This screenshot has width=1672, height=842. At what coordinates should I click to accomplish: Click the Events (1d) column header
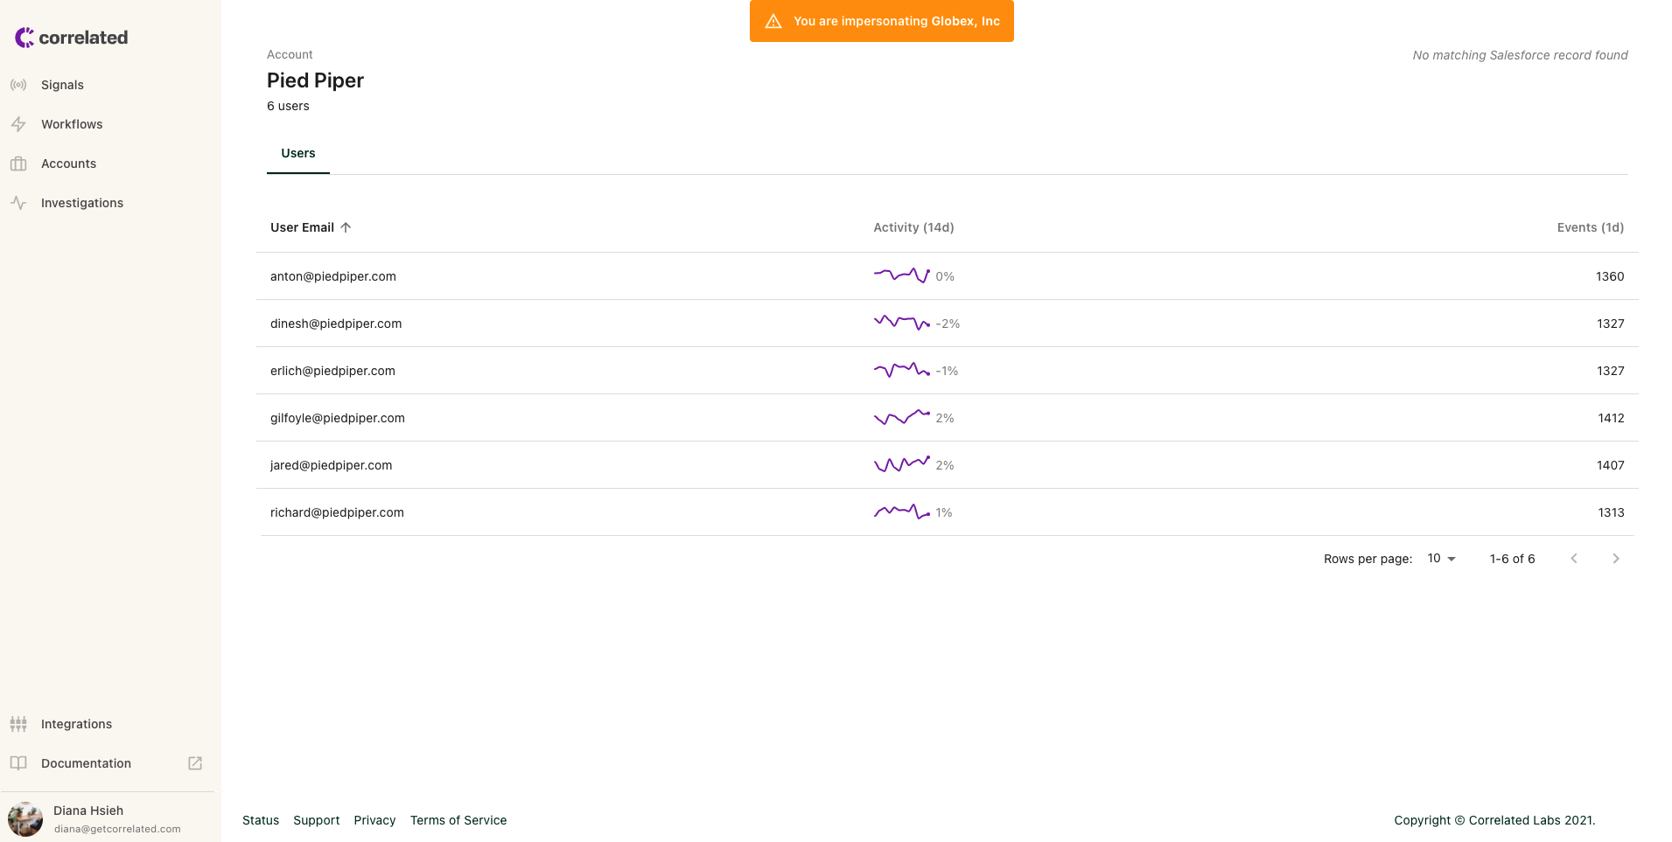pos(1590,227)
